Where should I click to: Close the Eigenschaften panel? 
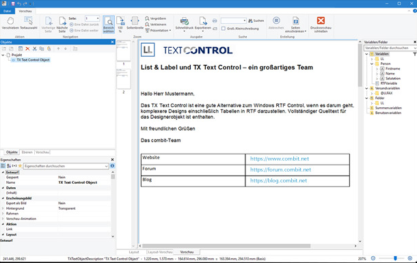(112, 160)
